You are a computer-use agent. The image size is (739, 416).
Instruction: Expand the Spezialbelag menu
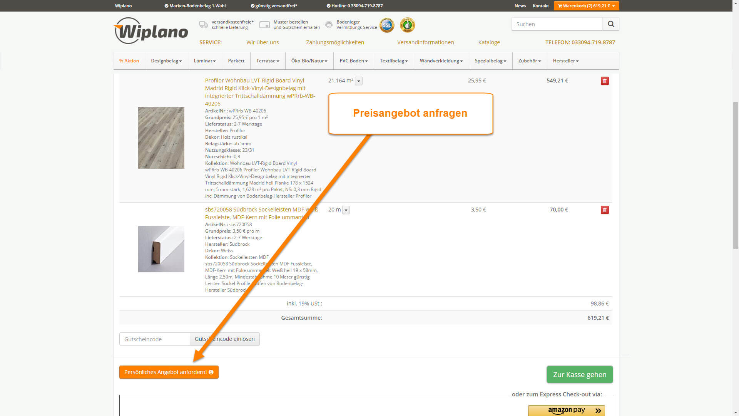coord(491,61)
